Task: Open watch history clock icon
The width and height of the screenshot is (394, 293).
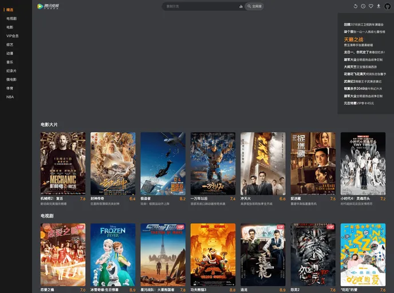Action: tap(363, 6)
